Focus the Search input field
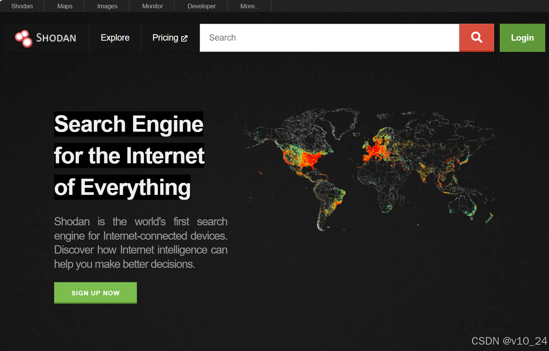549x351 pixels. (329, 38)
